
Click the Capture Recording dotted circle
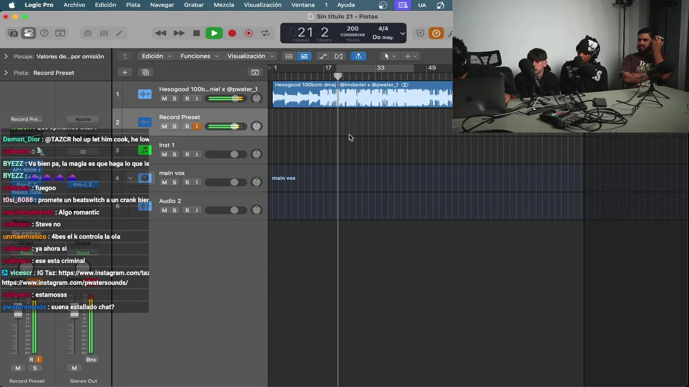(x=249, y=33)
